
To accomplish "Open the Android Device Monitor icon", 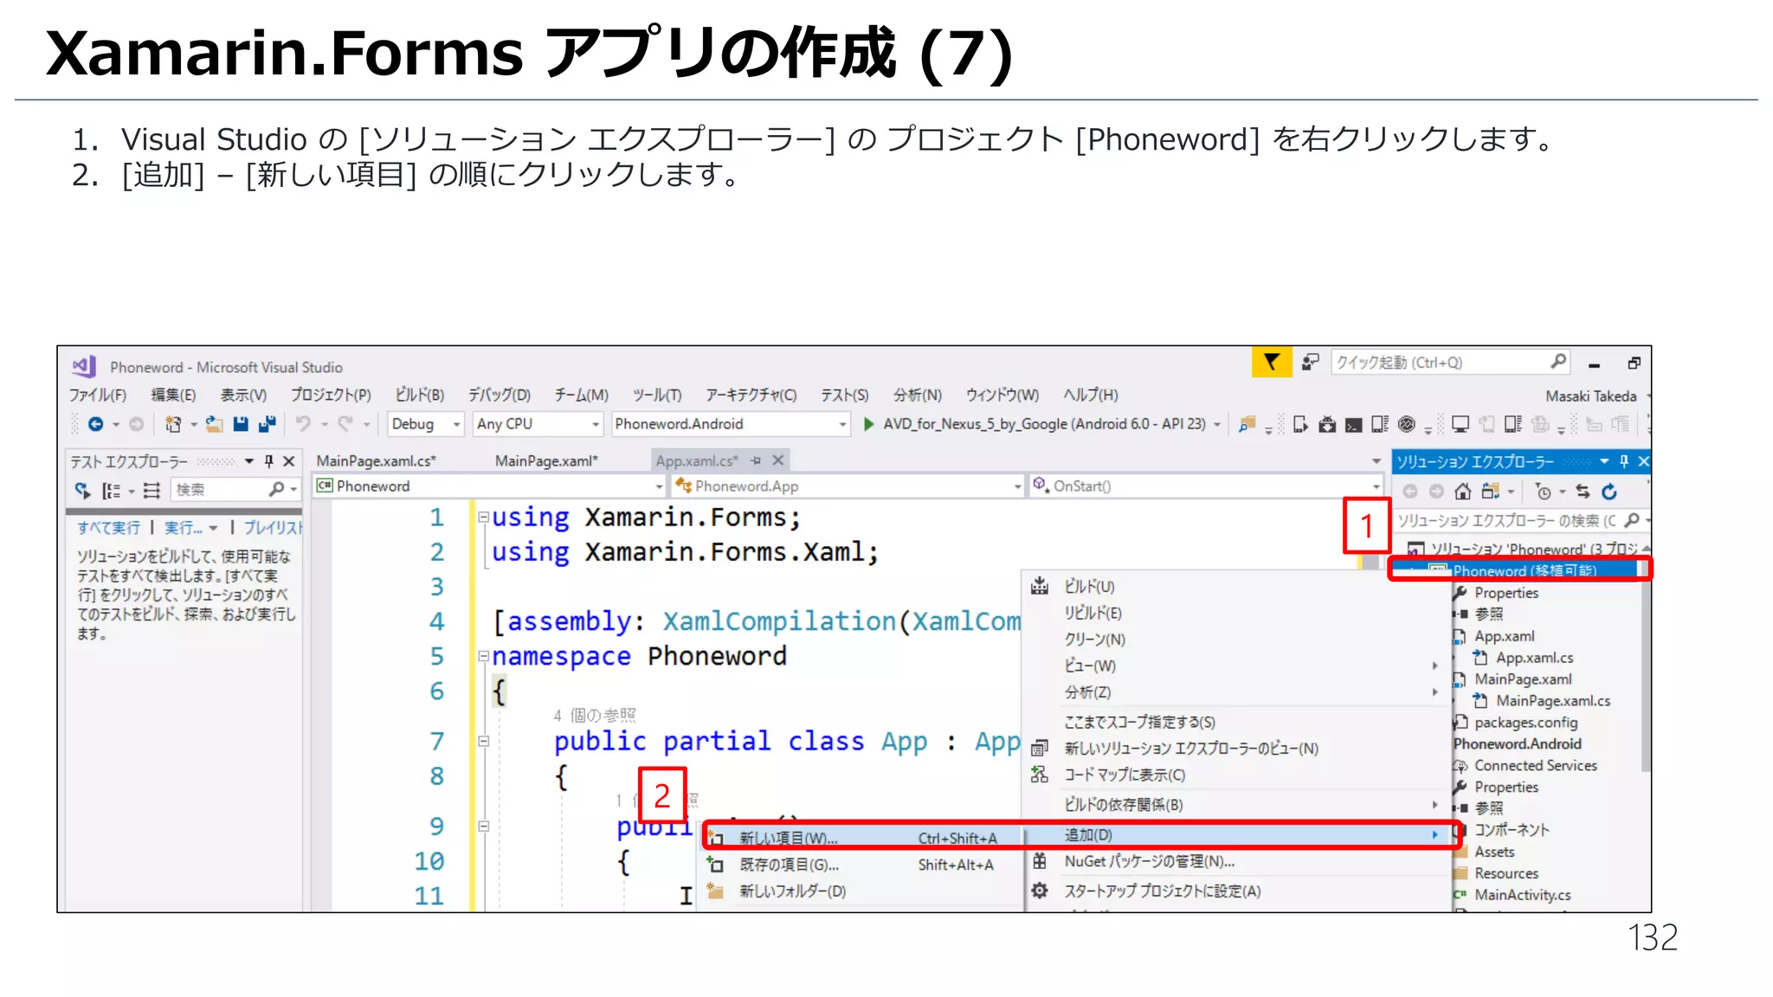I will 1407,424.
